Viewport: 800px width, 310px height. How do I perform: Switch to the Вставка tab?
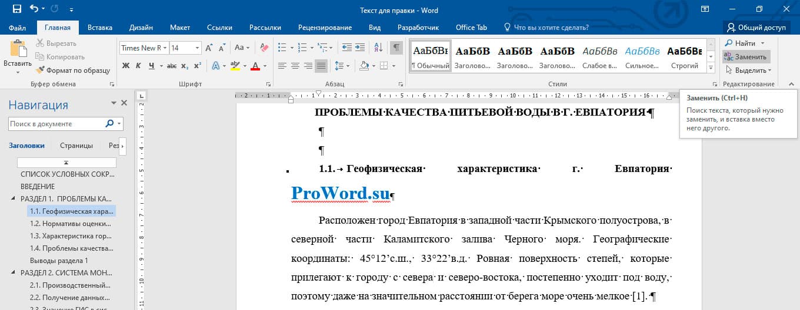coord(100,28)
